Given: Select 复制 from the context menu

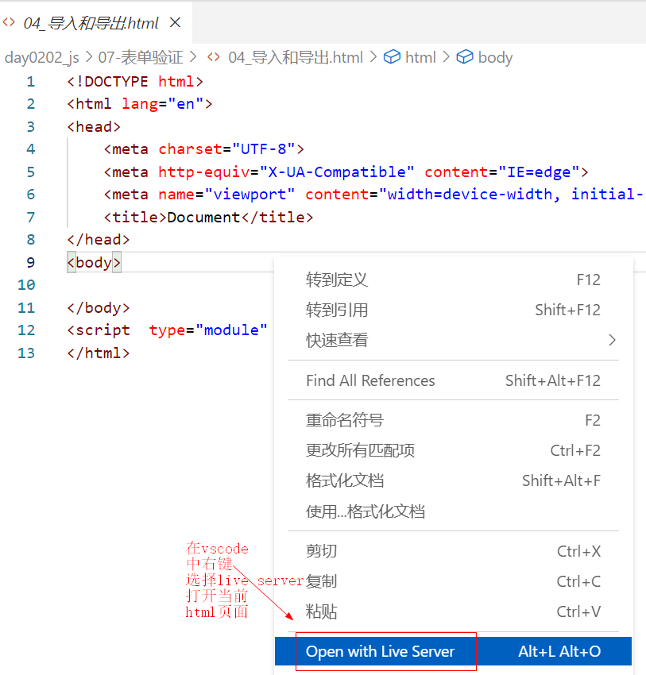Looking at the screenshot, I should (x=321, y=581).
